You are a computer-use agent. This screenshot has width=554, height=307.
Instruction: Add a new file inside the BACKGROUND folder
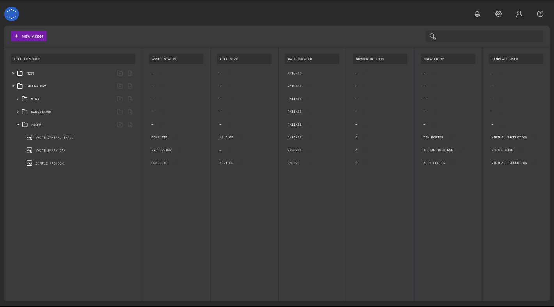tap(130, 112)
